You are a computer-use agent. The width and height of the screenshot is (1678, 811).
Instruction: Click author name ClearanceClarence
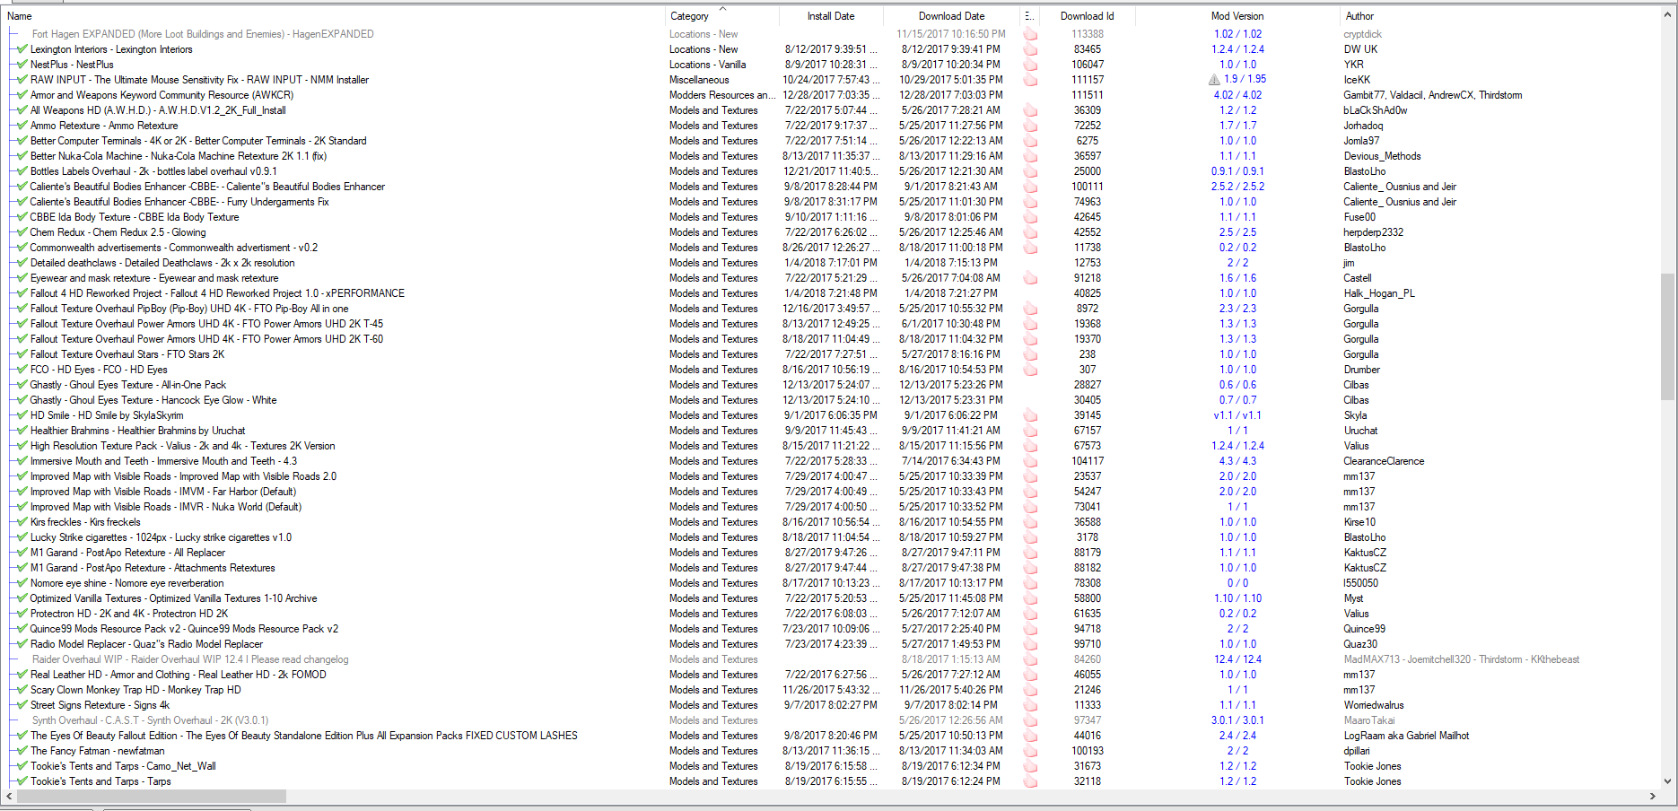click(1384, 461)
